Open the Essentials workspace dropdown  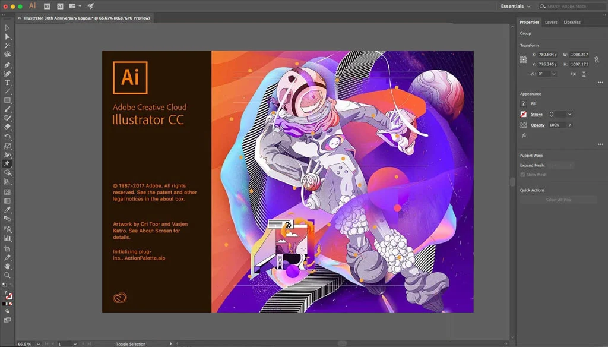(514, 6)
